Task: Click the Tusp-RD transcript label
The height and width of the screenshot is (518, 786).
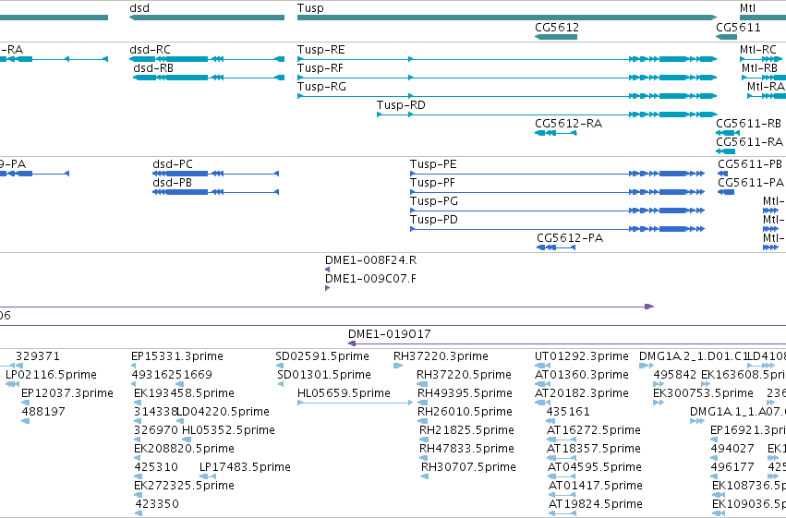Action: coord(401,105)
